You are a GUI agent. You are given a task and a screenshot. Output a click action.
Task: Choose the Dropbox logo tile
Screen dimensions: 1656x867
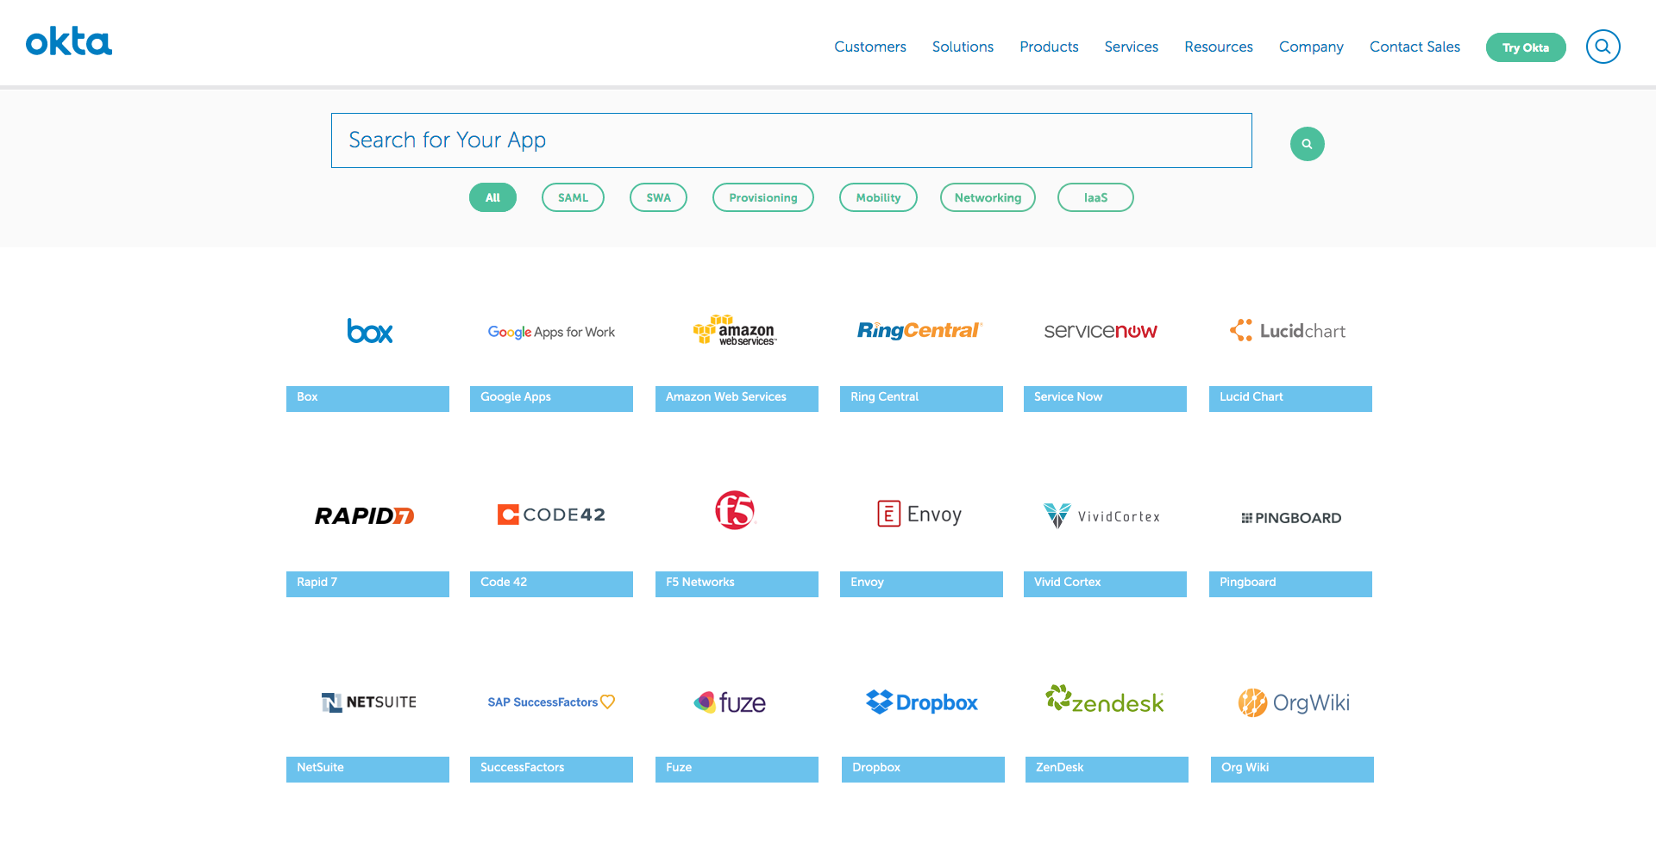[x=921, y=702]
